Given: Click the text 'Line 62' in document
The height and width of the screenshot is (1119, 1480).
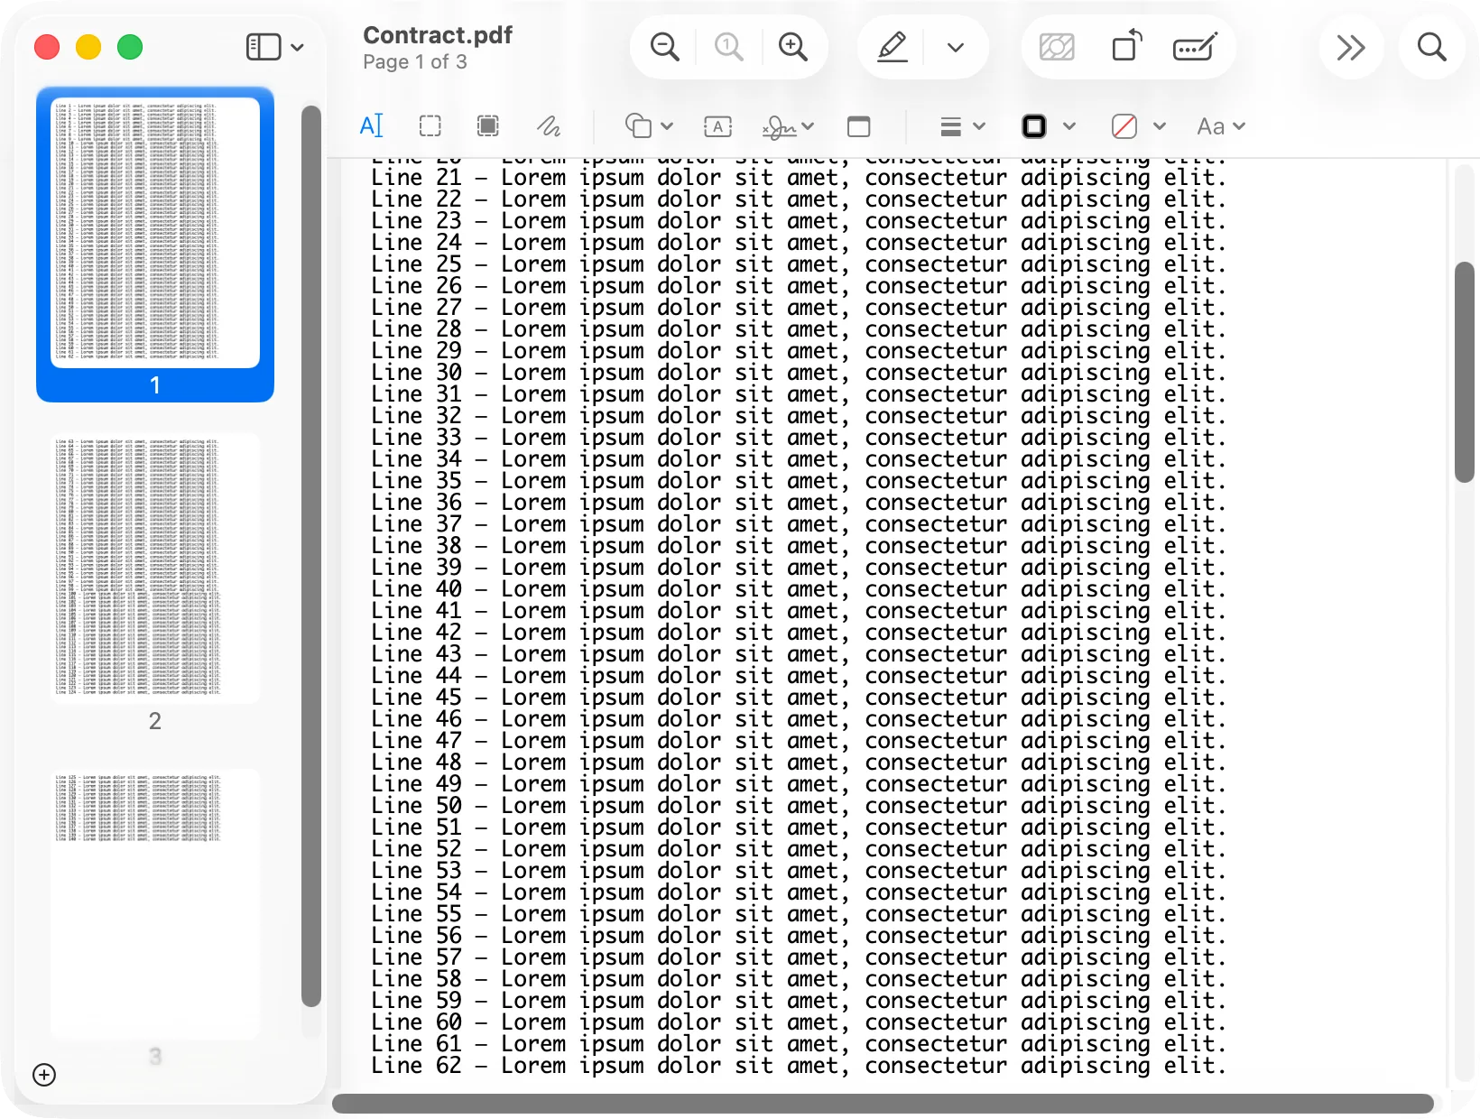Looking at the screenshot, I should click(416, 1066).
